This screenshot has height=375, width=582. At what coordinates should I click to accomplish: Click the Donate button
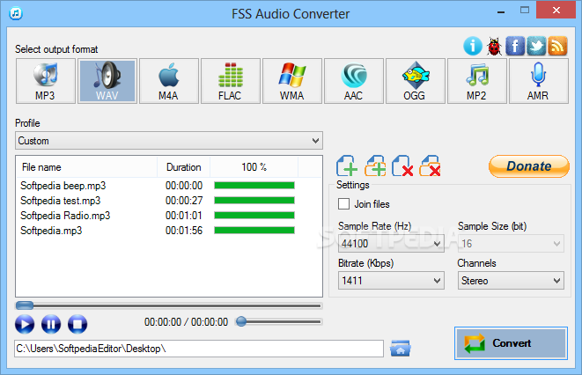(x=529, y=166)
